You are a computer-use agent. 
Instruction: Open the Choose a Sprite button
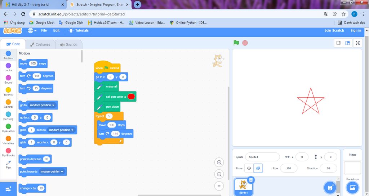(x=330, y=187)
